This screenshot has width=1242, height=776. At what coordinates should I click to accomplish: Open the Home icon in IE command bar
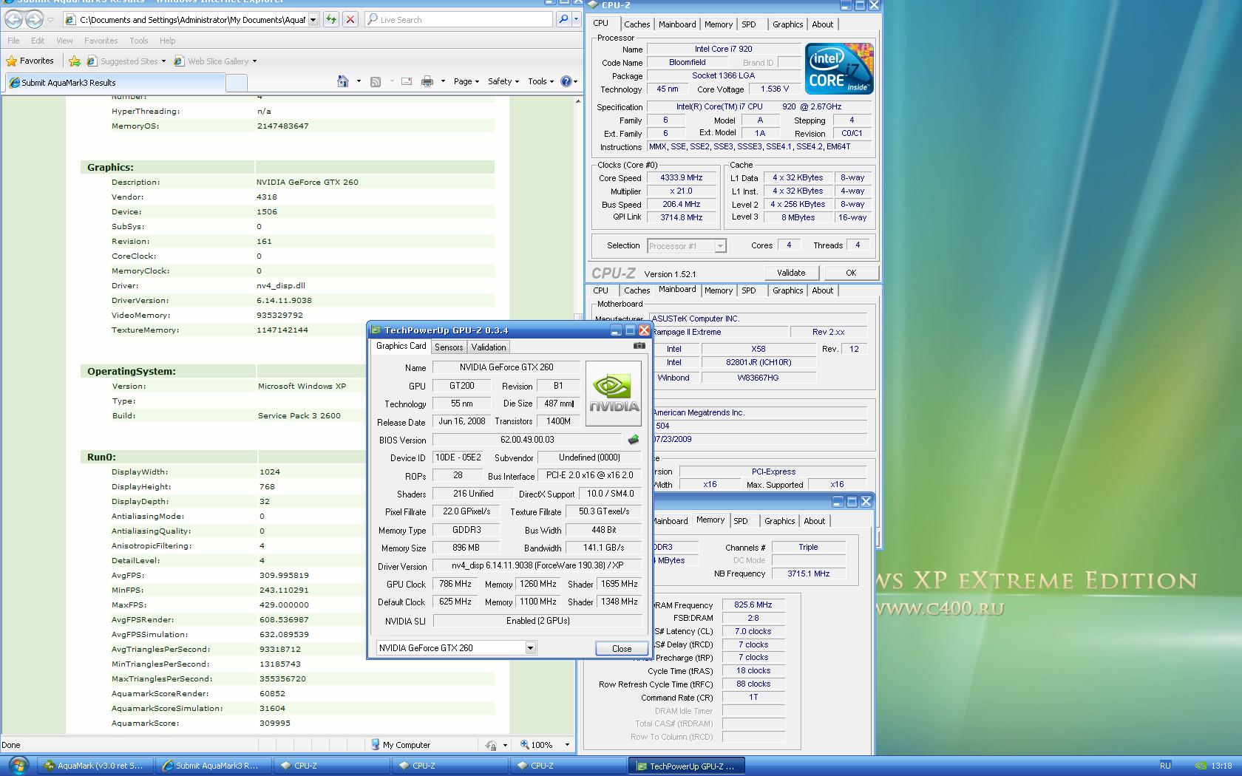tap(342, 81)
